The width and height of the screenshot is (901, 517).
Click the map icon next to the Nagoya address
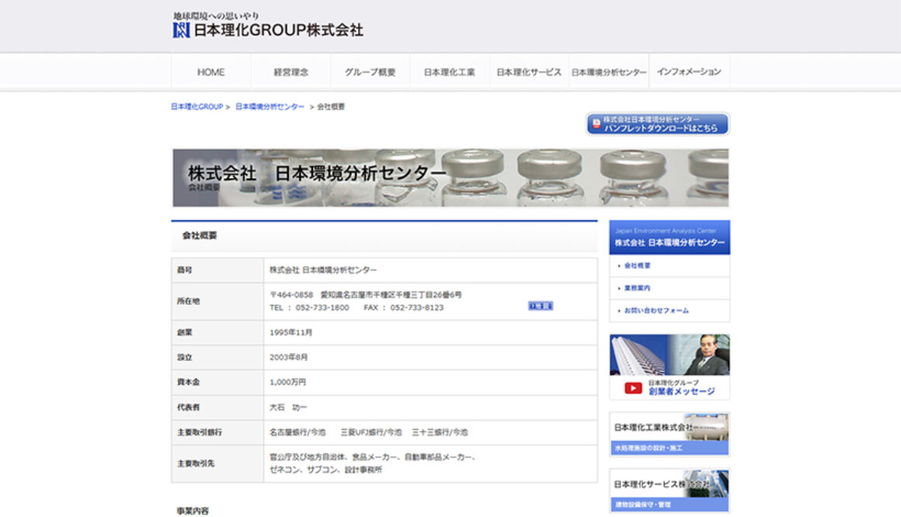point(541,306)
